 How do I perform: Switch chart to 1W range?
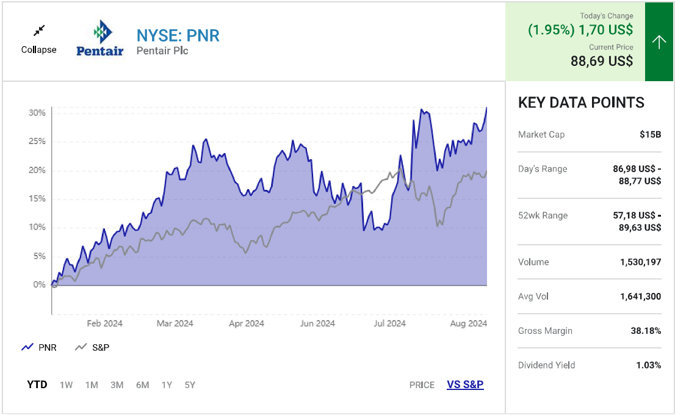click(66, 384)
